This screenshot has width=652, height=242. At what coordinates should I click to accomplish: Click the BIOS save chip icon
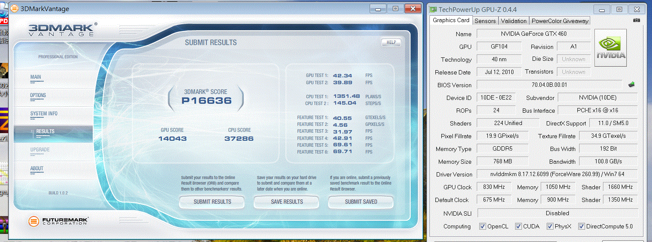(x=632, y=85)
